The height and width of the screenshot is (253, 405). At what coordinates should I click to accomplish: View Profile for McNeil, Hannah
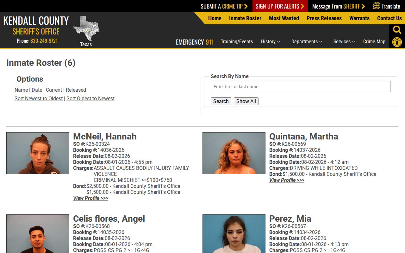click(90, 198)
